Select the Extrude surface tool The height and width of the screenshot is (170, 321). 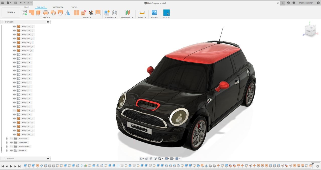click(38, 12)
